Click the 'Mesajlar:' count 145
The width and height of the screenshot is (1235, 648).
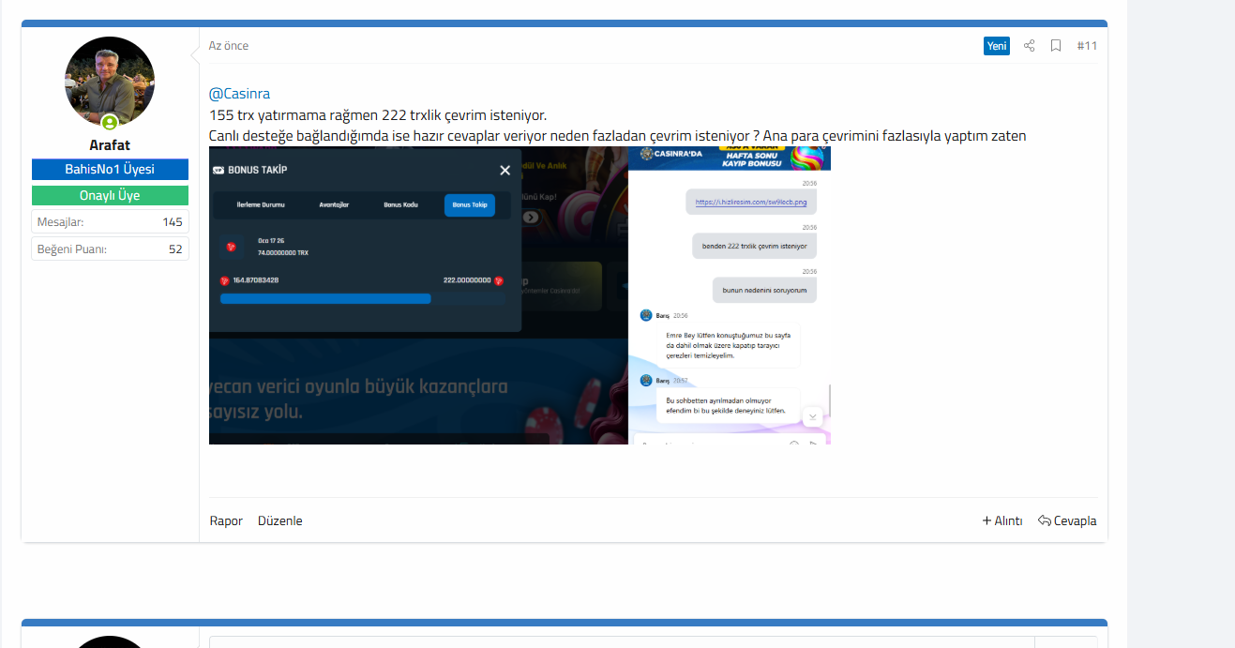pyautogui.click(x=173, y=222)
